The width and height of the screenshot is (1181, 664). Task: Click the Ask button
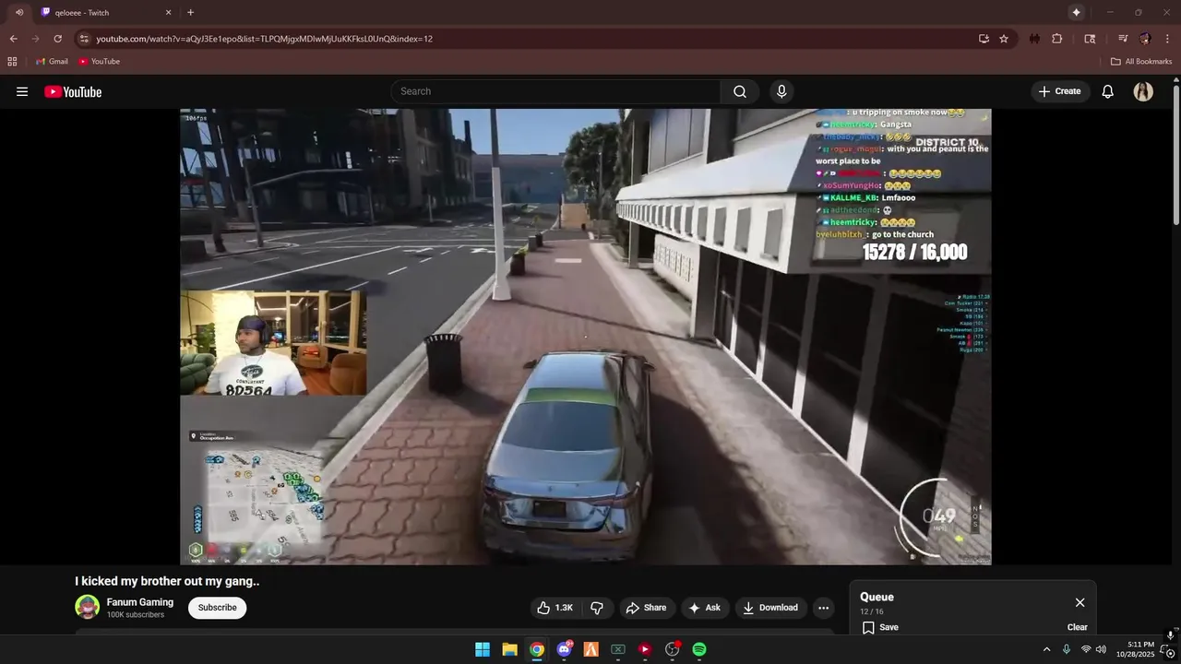(x=704, y=608)
